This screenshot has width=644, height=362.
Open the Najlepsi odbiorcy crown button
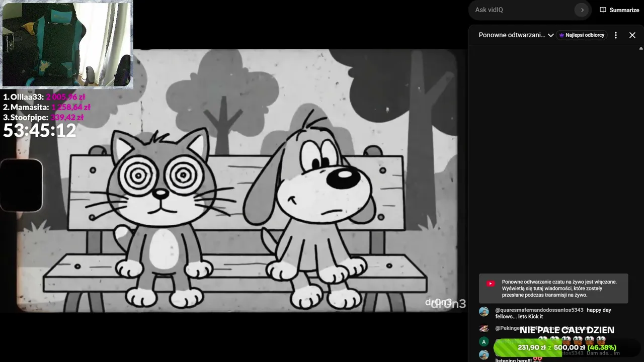(x=582, y=35)
